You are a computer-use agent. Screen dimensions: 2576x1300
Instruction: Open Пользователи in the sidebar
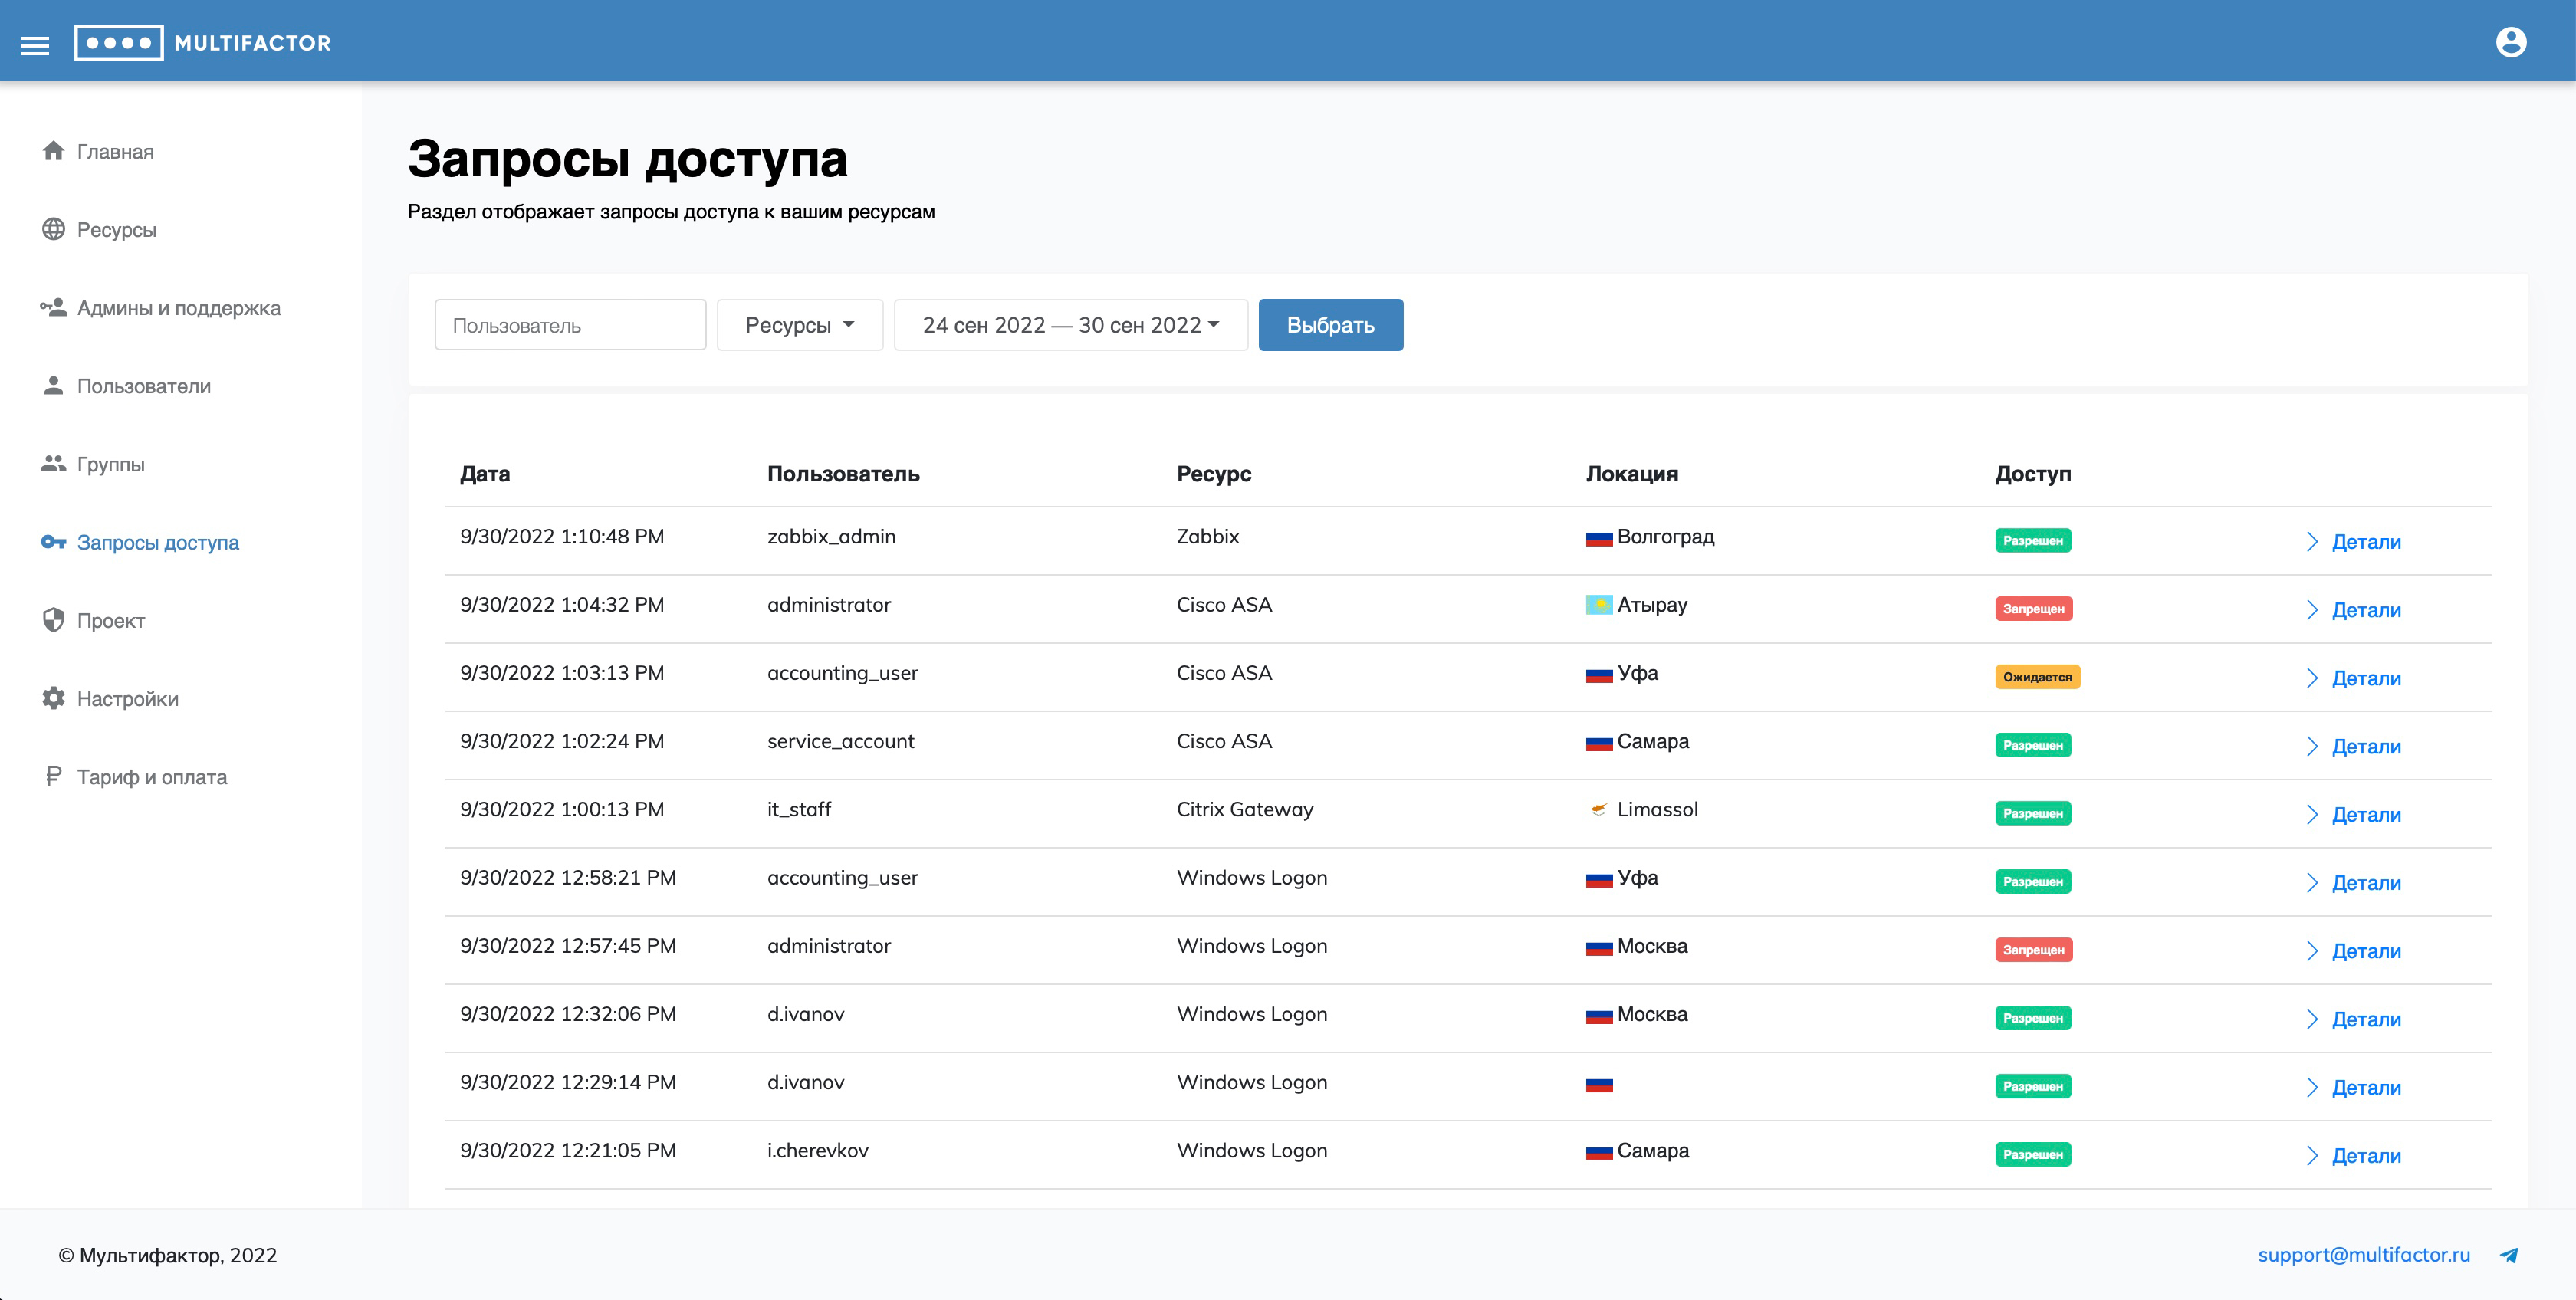(143, 386)
